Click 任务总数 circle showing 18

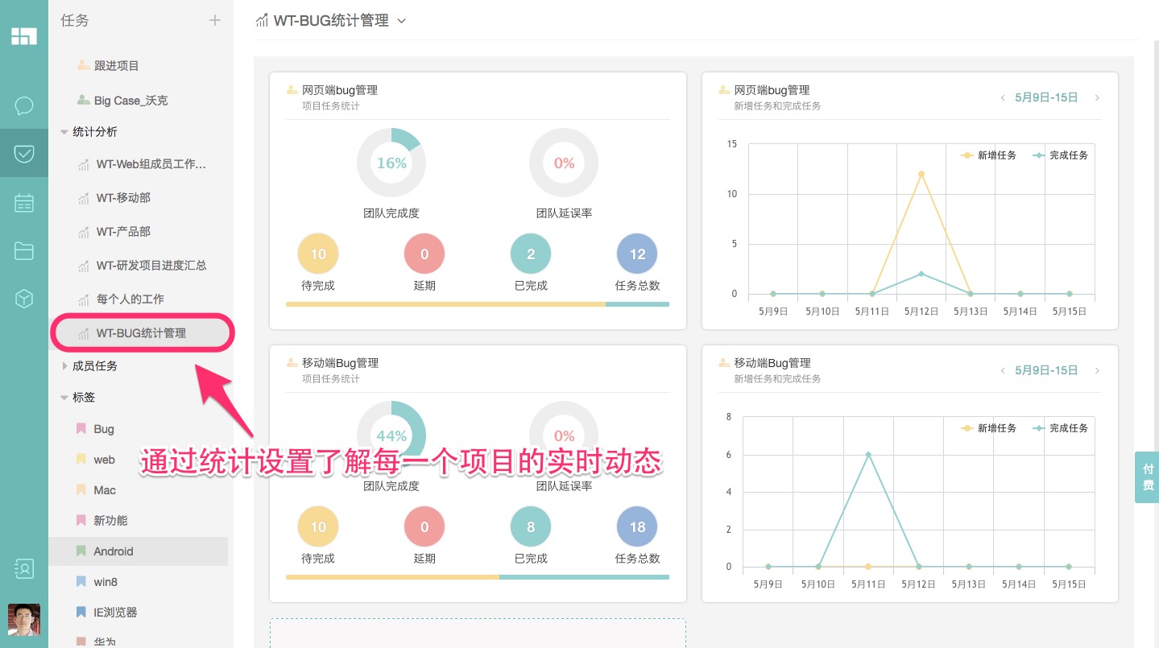click(637, 527)
